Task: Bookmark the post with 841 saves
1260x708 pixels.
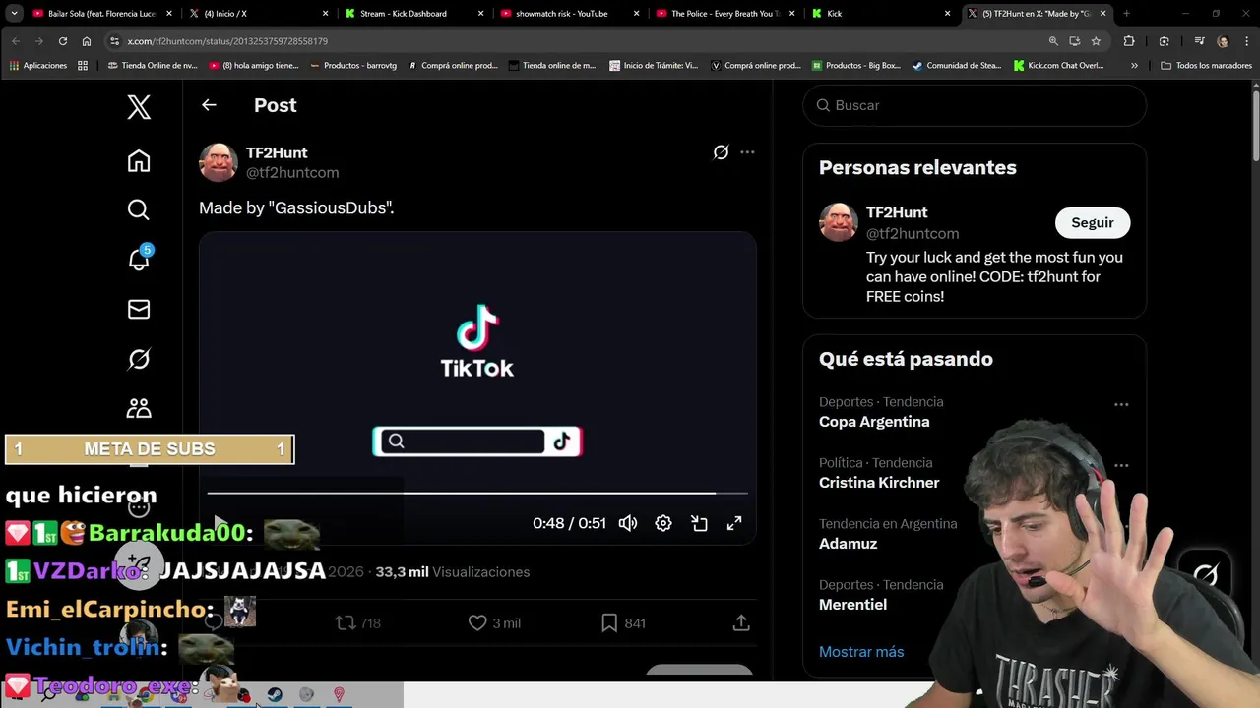Action: [x=623, y=623]
